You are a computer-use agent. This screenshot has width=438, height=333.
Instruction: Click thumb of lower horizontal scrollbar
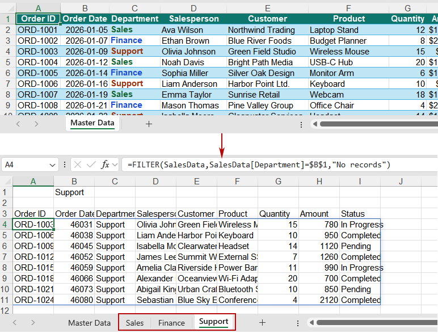377,323
